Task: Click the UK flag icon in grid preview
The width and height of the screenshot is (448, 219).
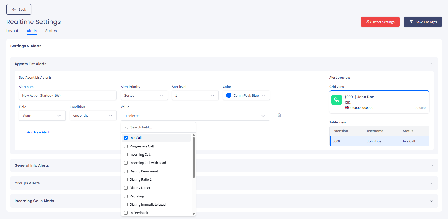Action: pyautogui.click(x=347, y=108)
